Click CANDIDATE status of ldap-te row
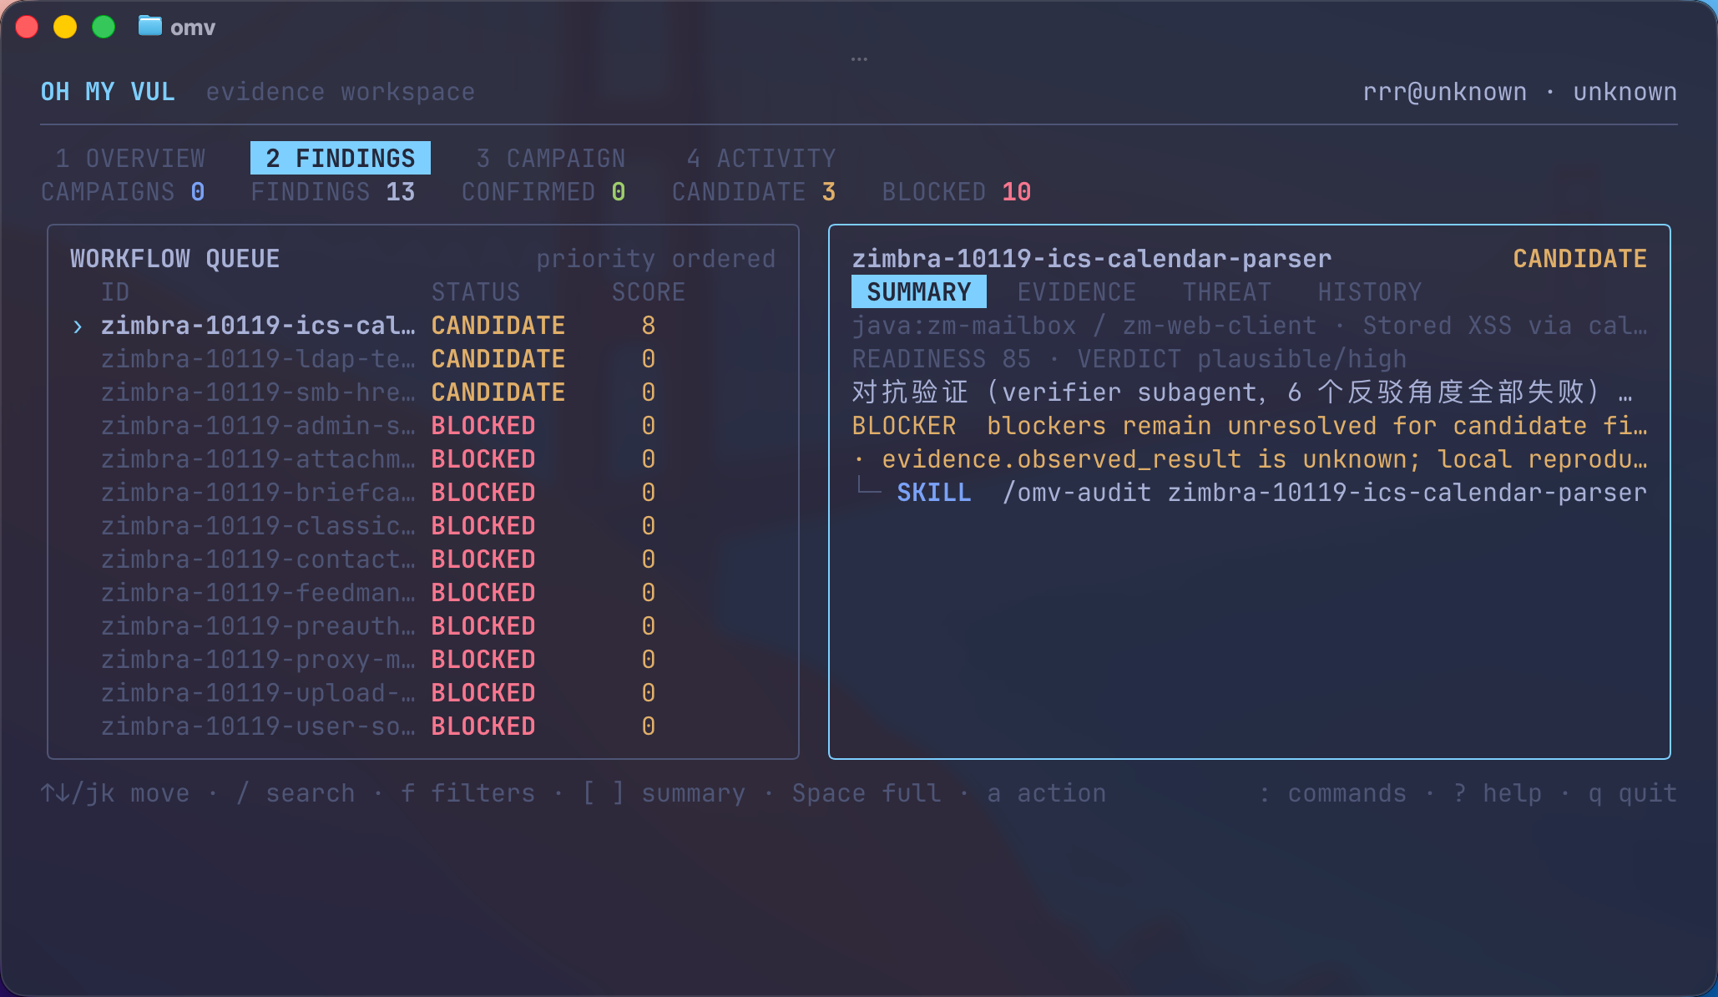1718x997 pixels. coord(498,359)
